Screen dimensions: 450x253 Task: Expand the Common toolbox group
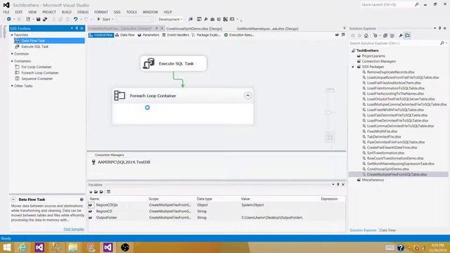click(x=12, y=53)
